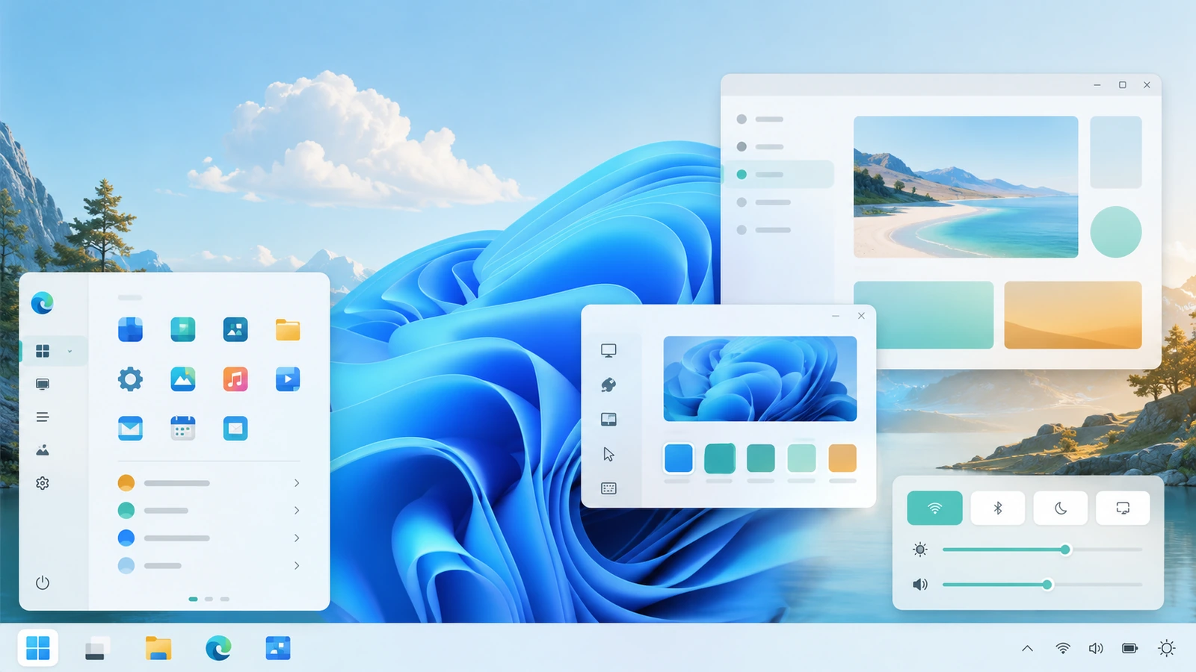Click the blue bloom wallpaper preview thumbnail

click(x=760, y=379)
